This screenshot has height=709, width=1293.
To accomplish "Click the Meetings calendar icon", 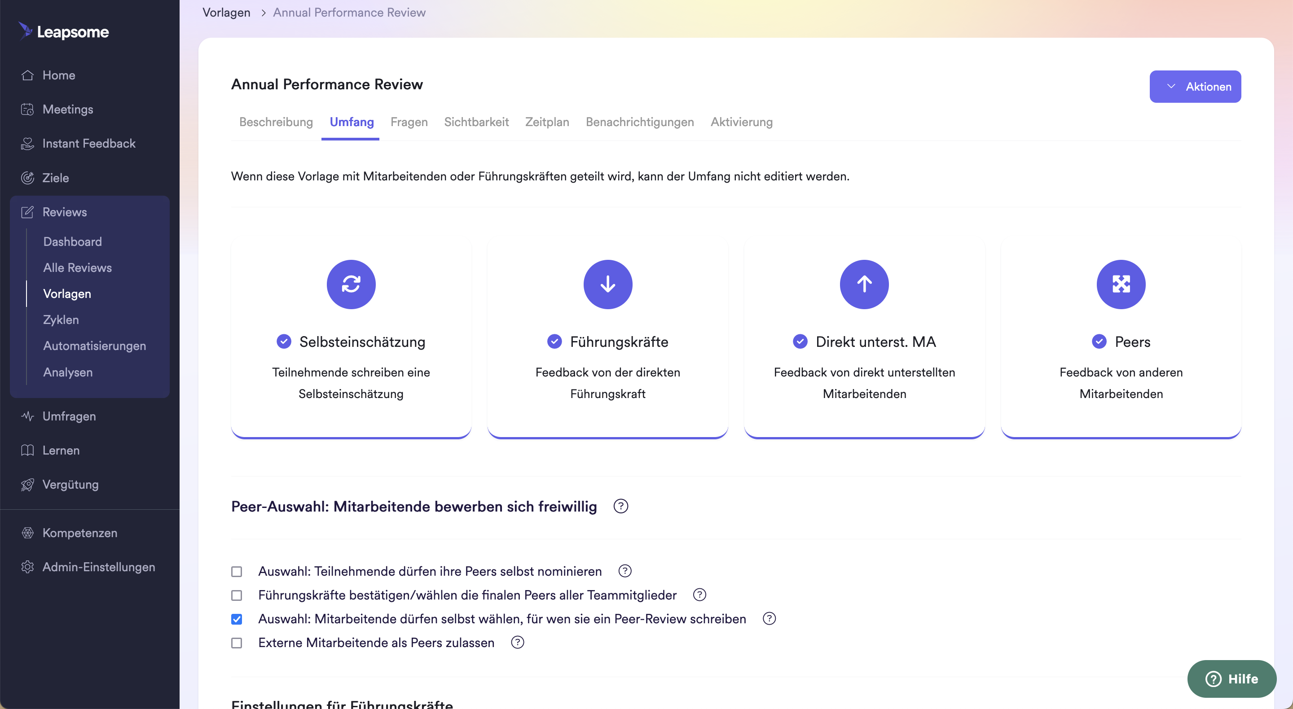I will (x=27, y=109).
